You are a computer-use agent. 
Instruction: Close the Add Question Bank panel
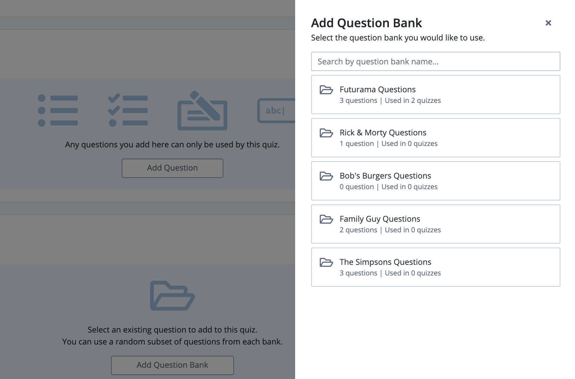tap(548, 23)
